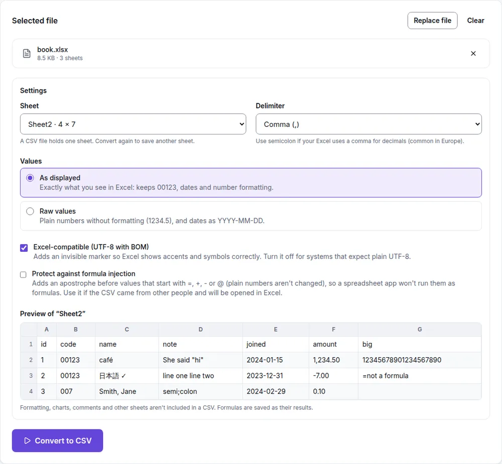Click the cell 2024-01-15
Viewport: 502px width, 464px height.
tap(276, 360)
